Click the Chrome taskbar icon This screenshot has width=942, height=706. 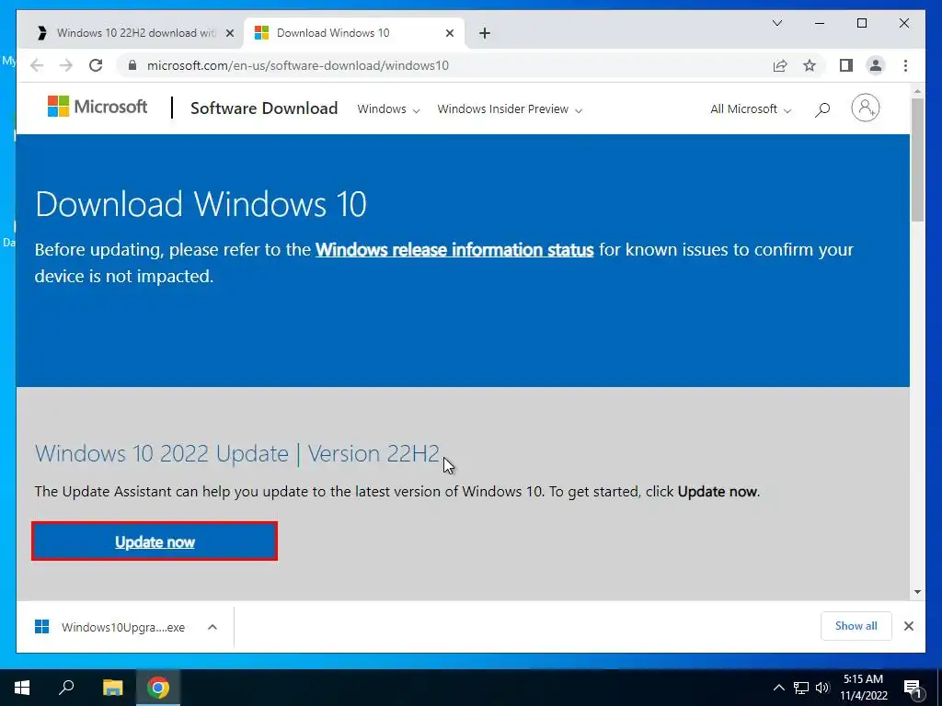point(158,688)
